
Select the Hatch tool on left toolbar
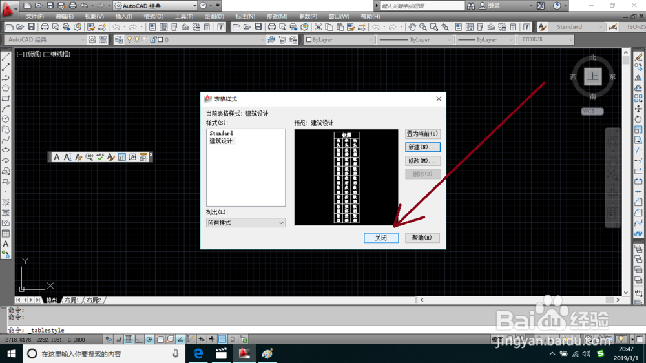tap(6, 202)
